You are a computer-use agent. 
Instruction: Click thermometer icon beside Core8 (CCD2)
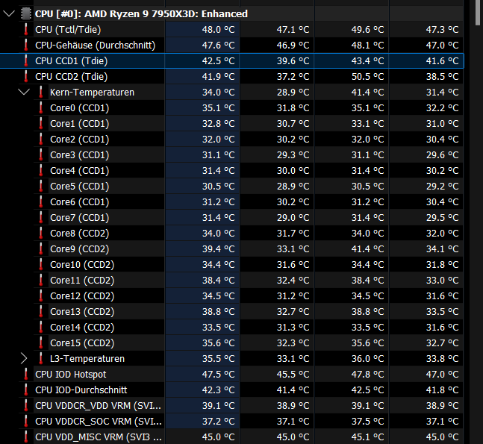click(x=41, y=233)
